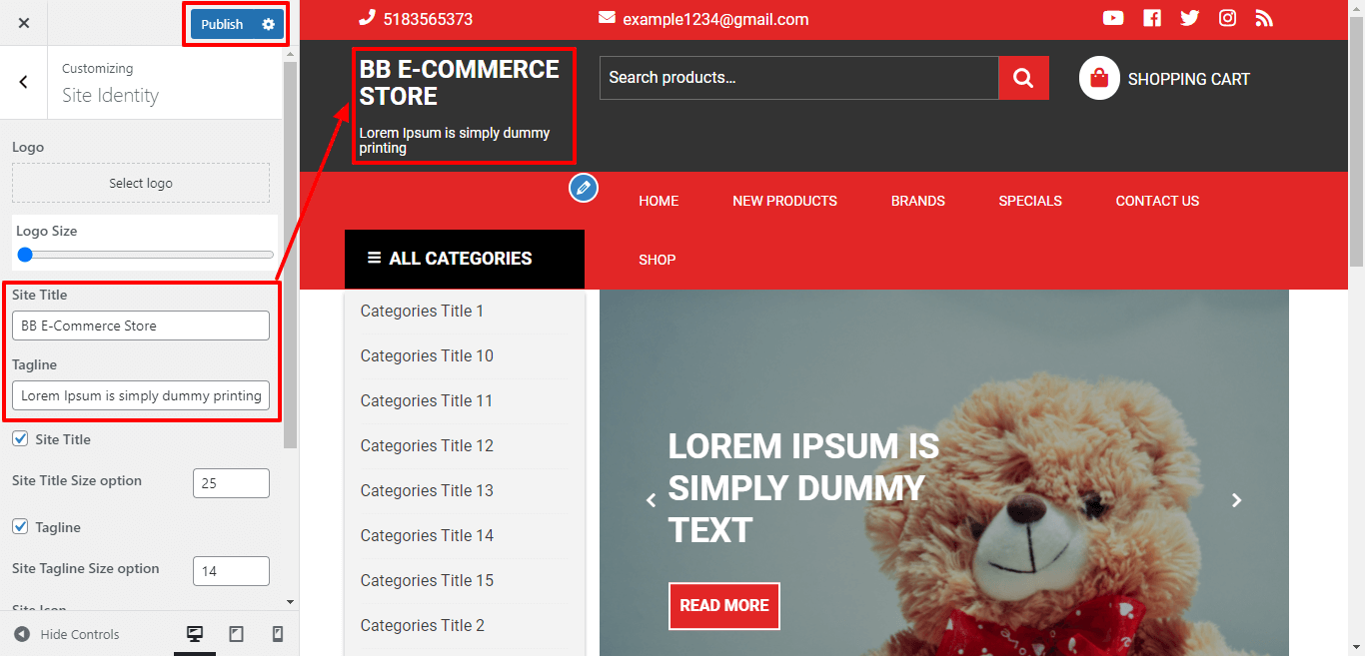This screenshot has height=656, width=1365.
Task: Switch to mobile preview mode
Action: click(278, 634)
